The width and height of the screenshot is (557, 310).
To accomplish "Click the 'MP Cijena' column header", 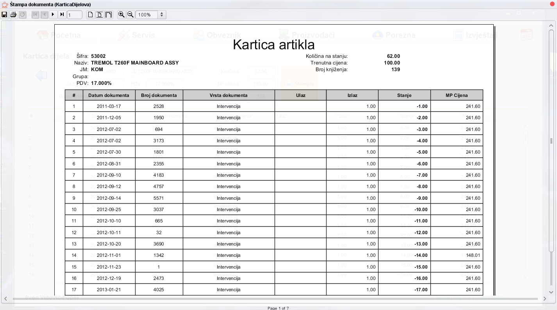I will coord(457,95).
